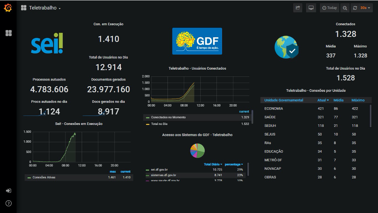The image size is (378, 213).
Task: Open the Teletrabalho dashboard picker
Action: coord(45,8)
